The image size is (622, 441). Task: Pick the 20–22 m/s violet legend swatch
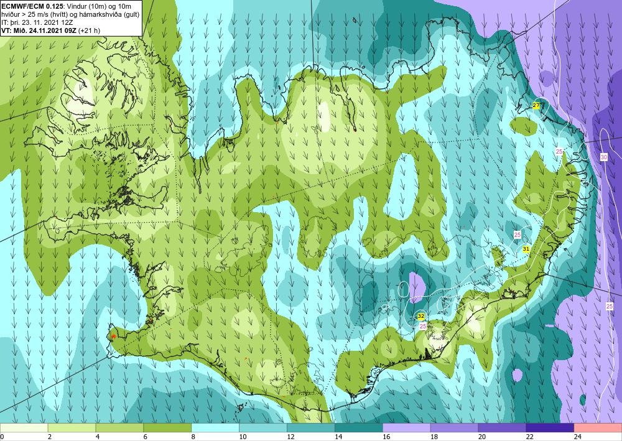502,427
